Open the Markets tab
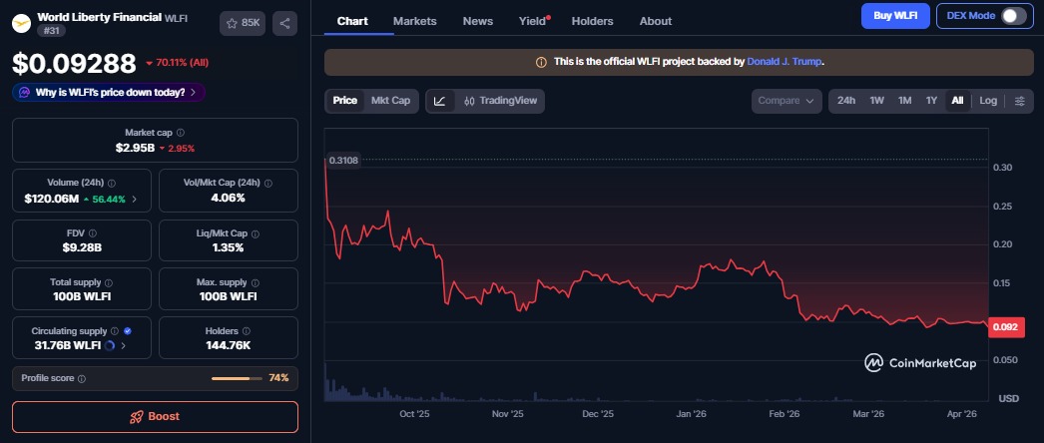This screenshot has height=443, width=1044. click(x=414, y=21)
